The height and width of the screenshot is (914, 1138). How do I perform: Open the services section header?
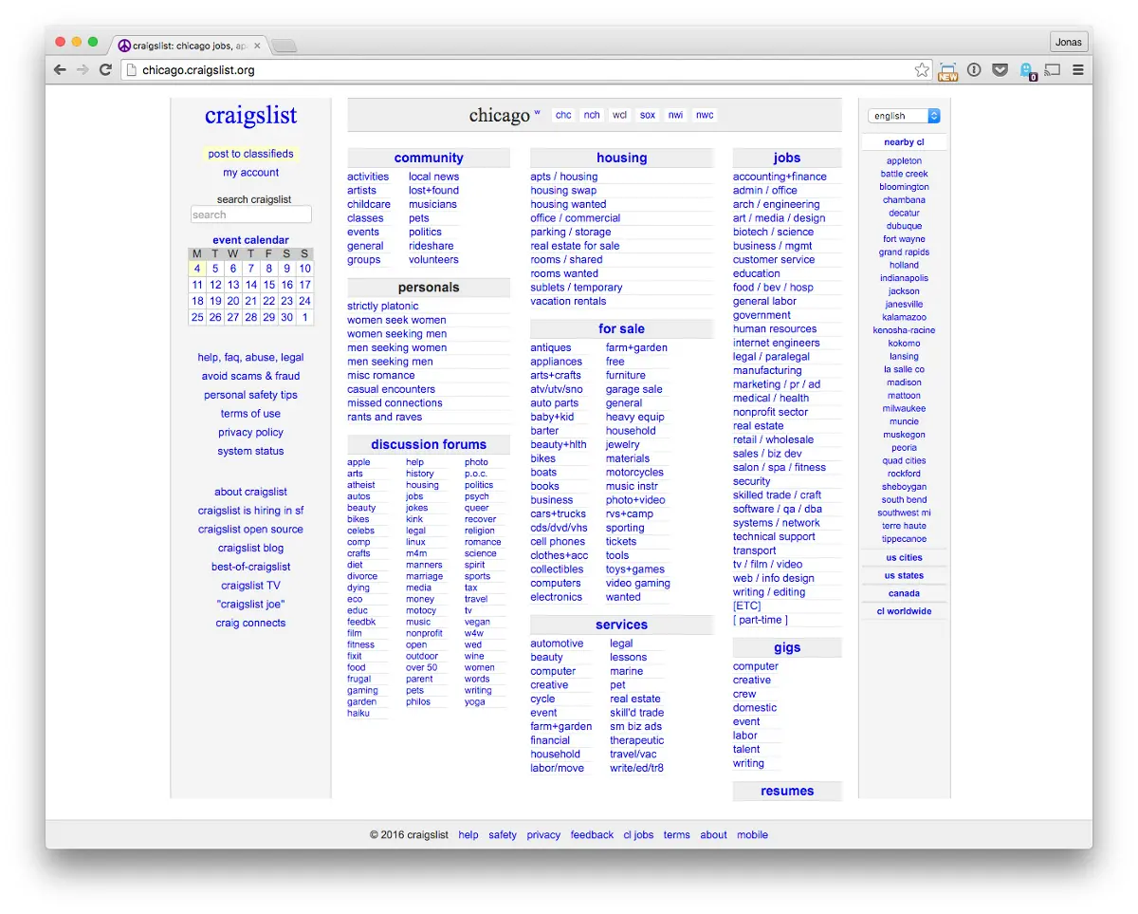click(621, 625)
